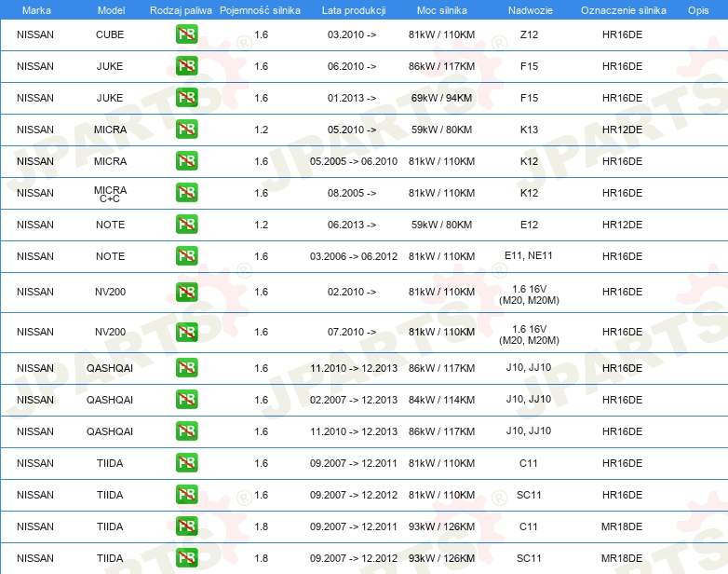728x574 pixels.
Task: Select the 01.2013 -> production date cell
Action: pos(352,98)
